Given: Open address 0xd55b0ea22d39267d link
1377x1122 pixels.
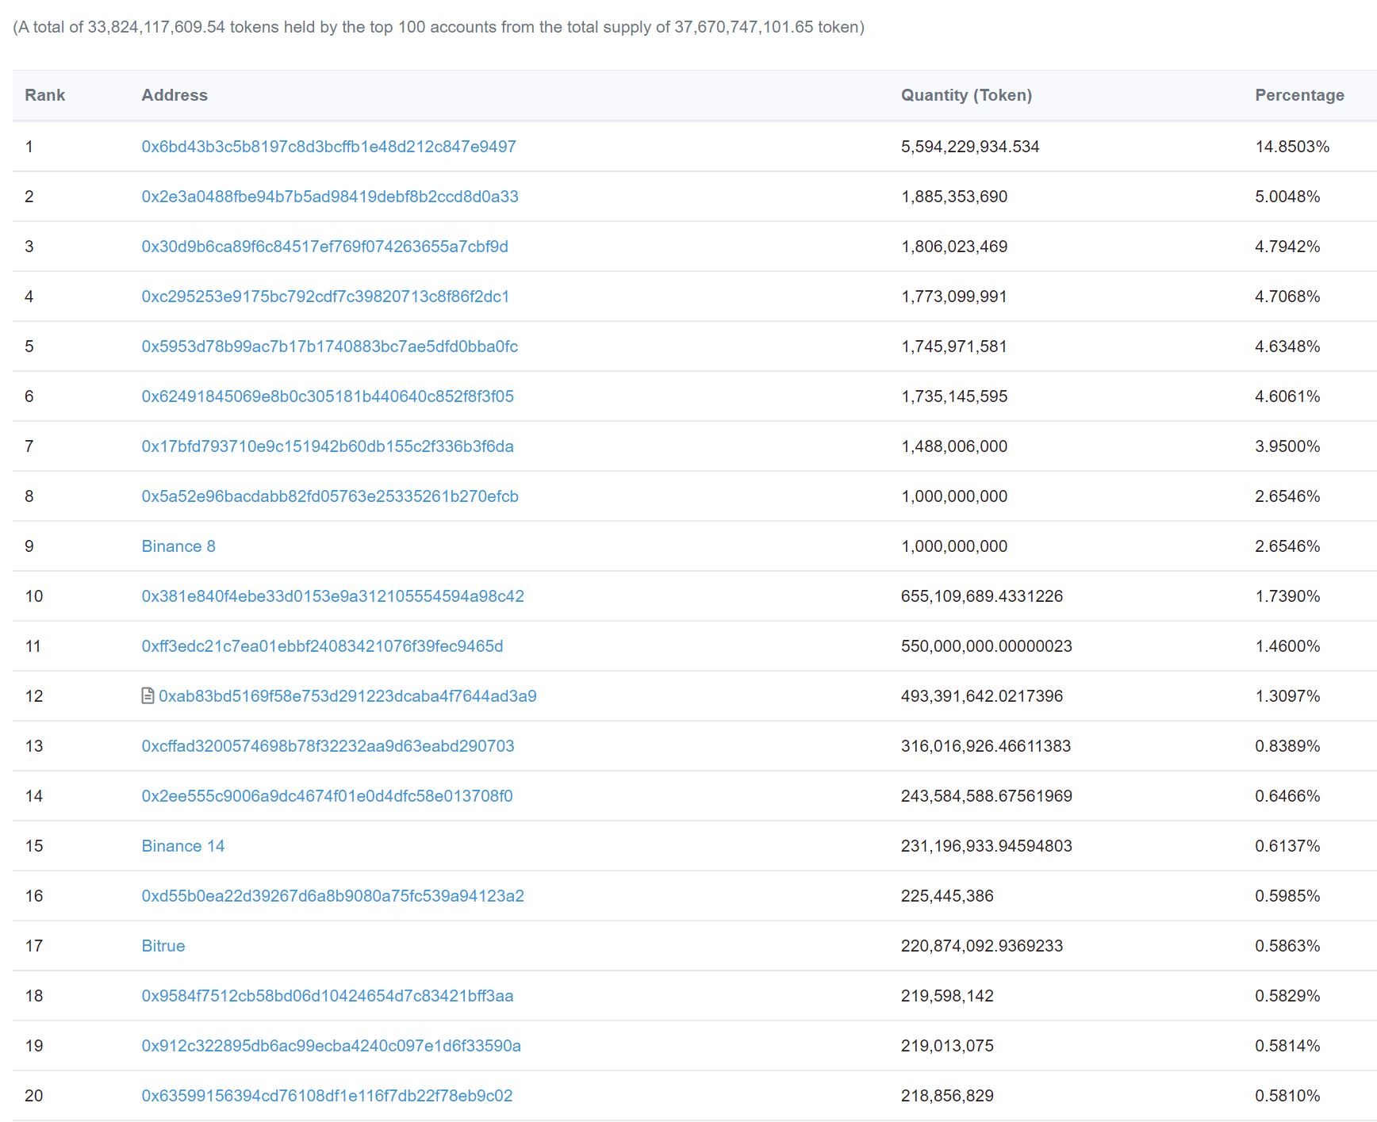Looking at the screenshot, I should pyautogui.click(x=333, y=896).
